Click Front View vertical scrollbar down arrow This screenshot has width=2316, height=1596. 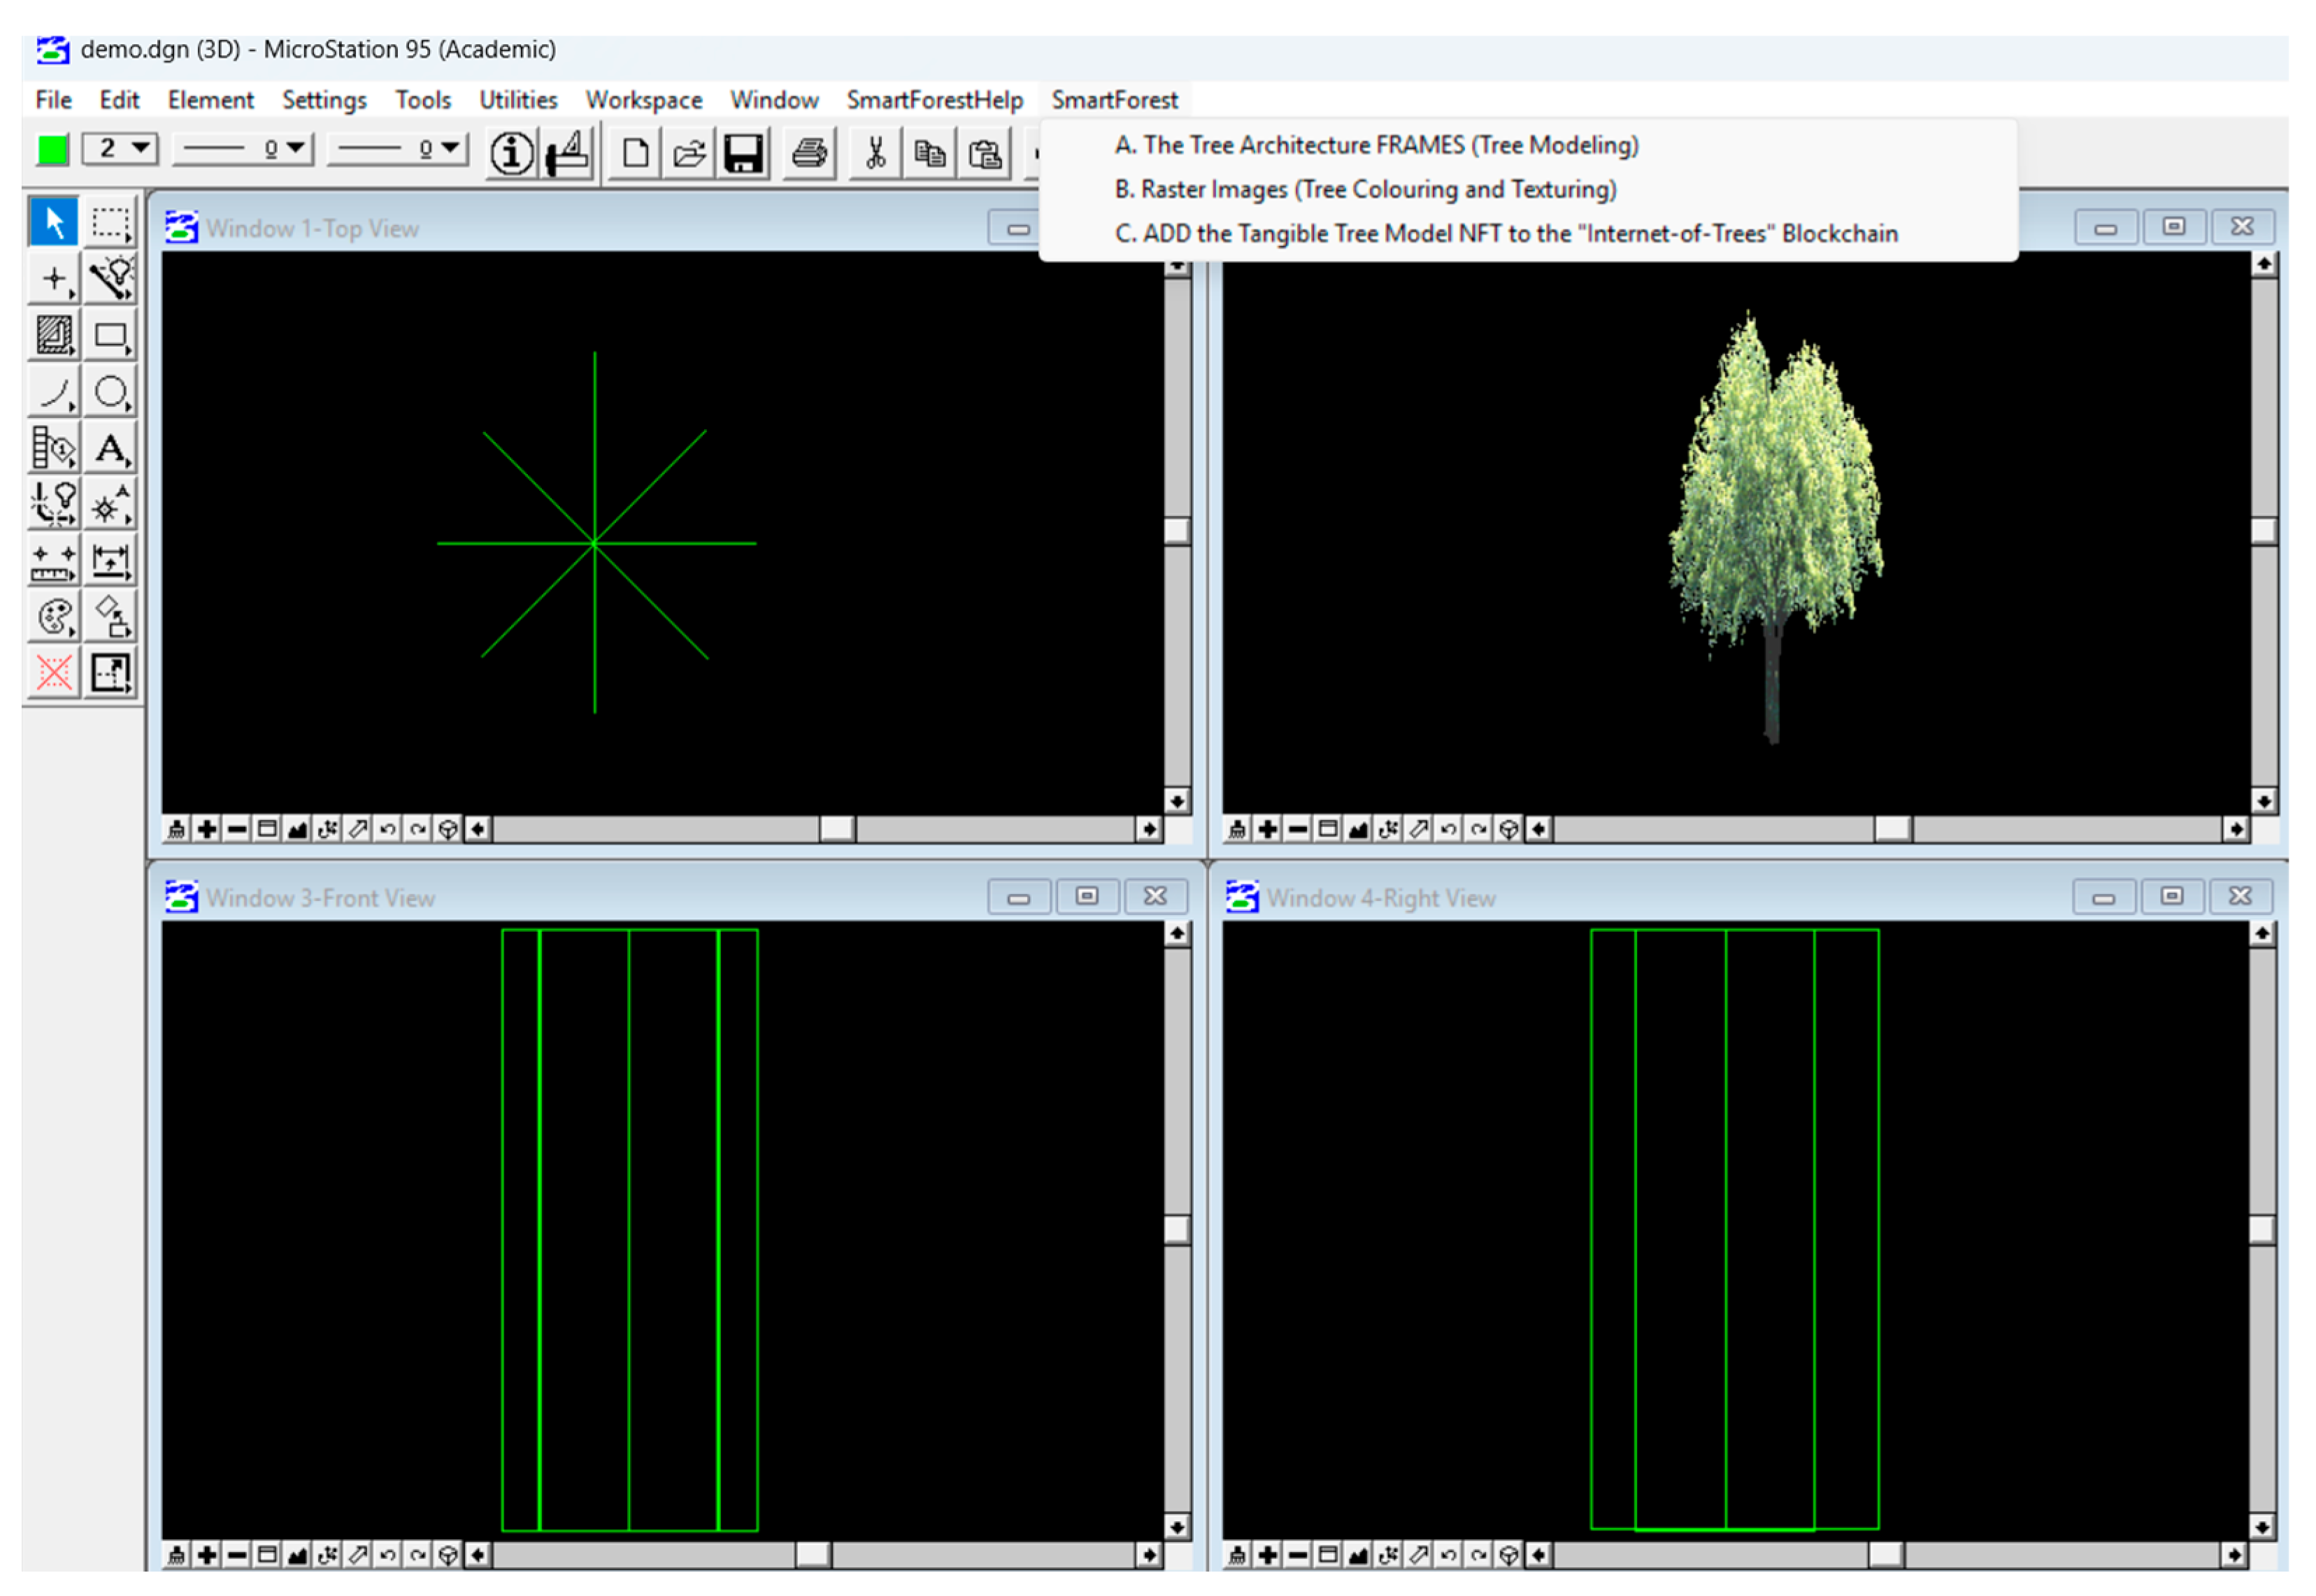click(x=1177, y=1527)
